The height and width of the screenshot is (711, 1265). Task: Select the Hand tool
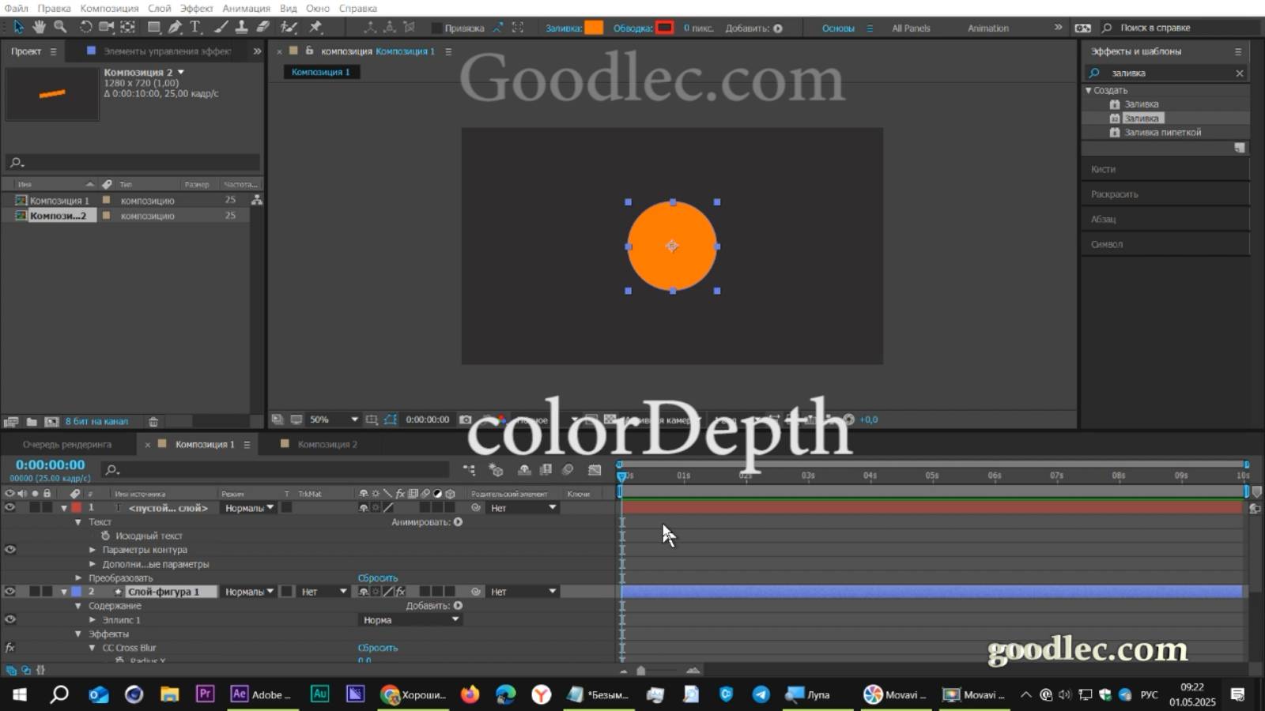38,26
